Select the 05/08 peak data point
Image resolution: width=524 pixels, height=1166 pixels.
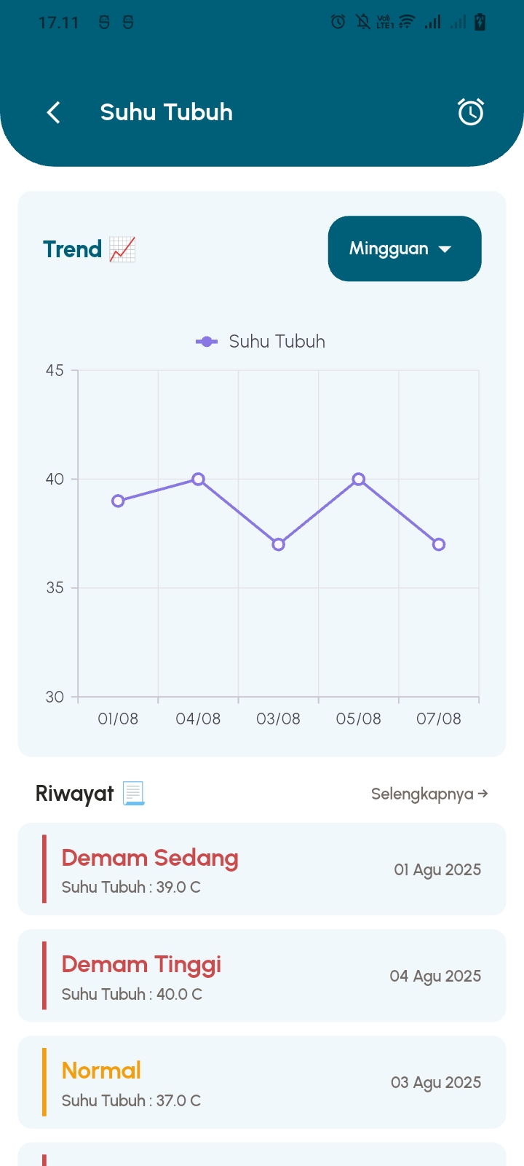pos(358,479)
